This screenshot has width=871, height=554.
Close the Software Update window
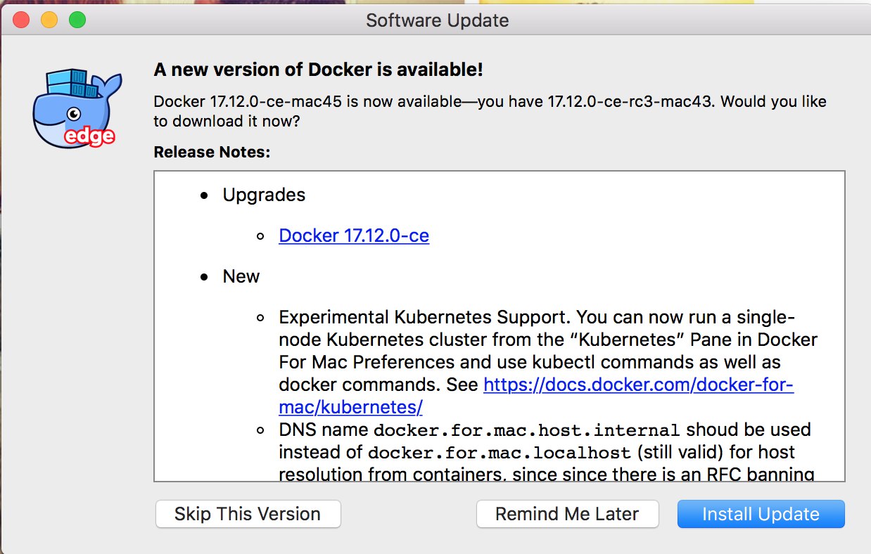[21, 20]
